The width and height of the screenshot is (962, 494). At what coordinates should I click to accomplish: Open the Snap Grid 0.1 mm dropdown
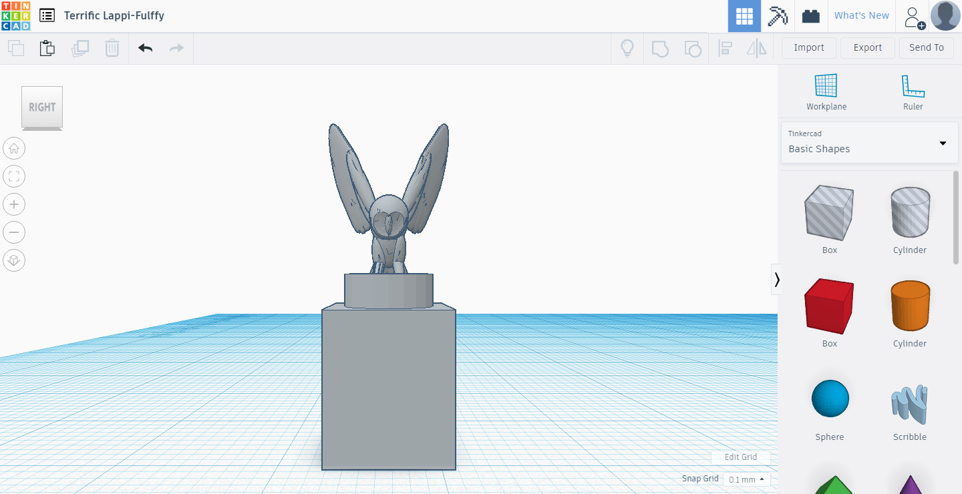tap(746, 479)
